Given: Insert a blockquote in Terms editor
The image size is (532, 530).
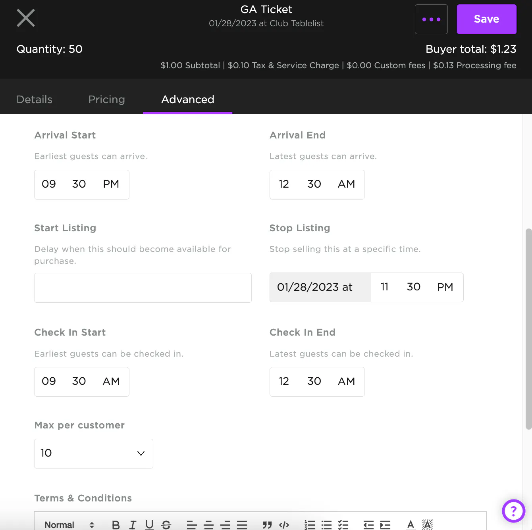Looking at the screenshot, I should (267, 525).
